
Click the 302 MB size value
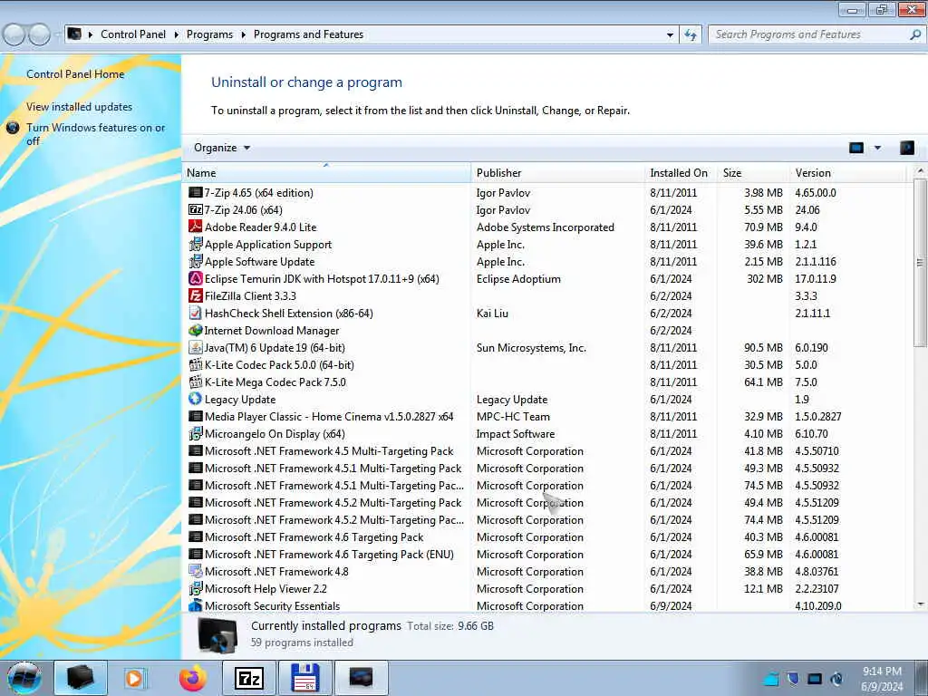pos(765,279)
